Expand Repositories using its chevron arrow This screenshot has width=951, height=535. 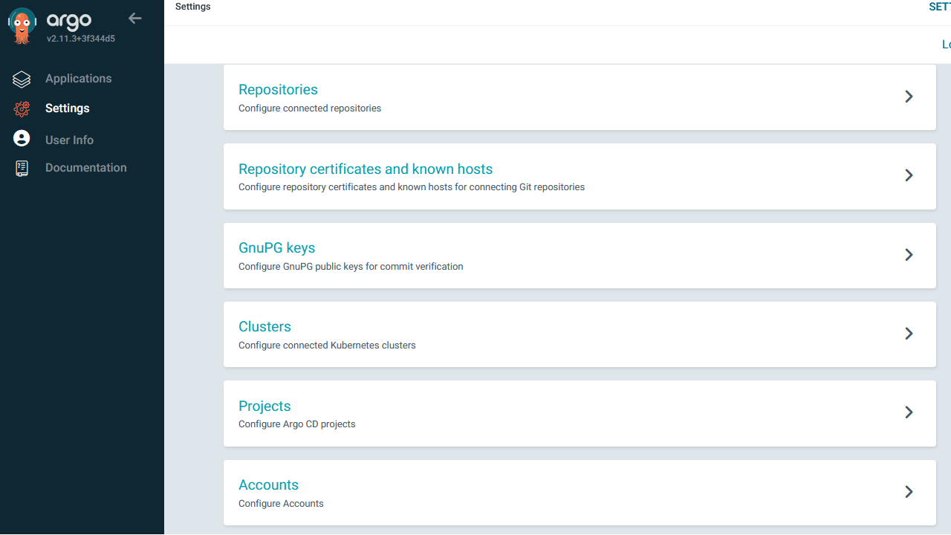tap(909, 97)
